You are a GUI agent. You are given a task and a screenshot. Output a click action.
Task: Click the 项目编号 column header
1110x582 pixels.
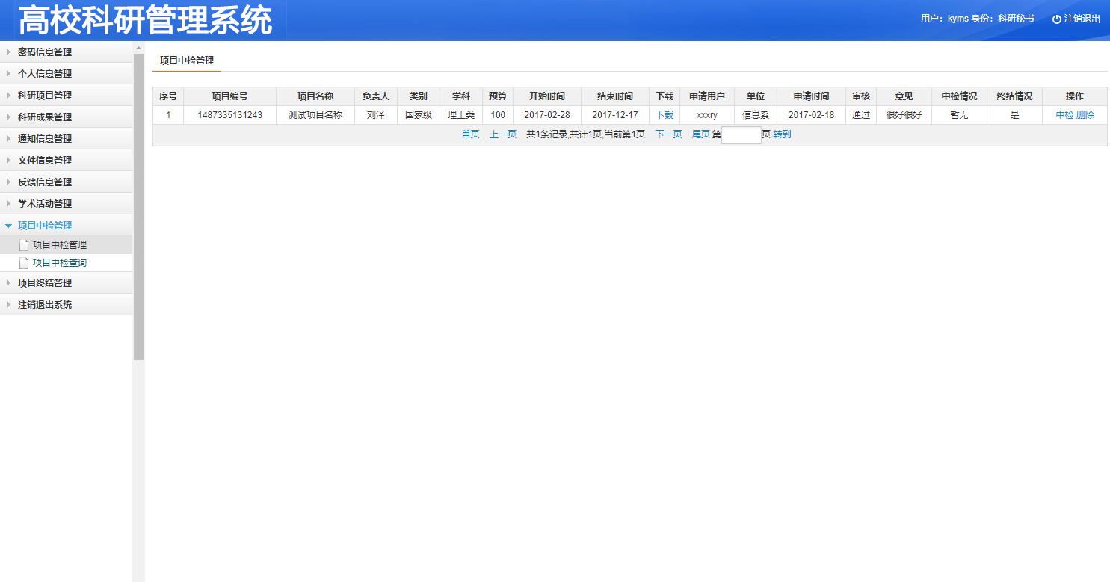click(229, 96)
